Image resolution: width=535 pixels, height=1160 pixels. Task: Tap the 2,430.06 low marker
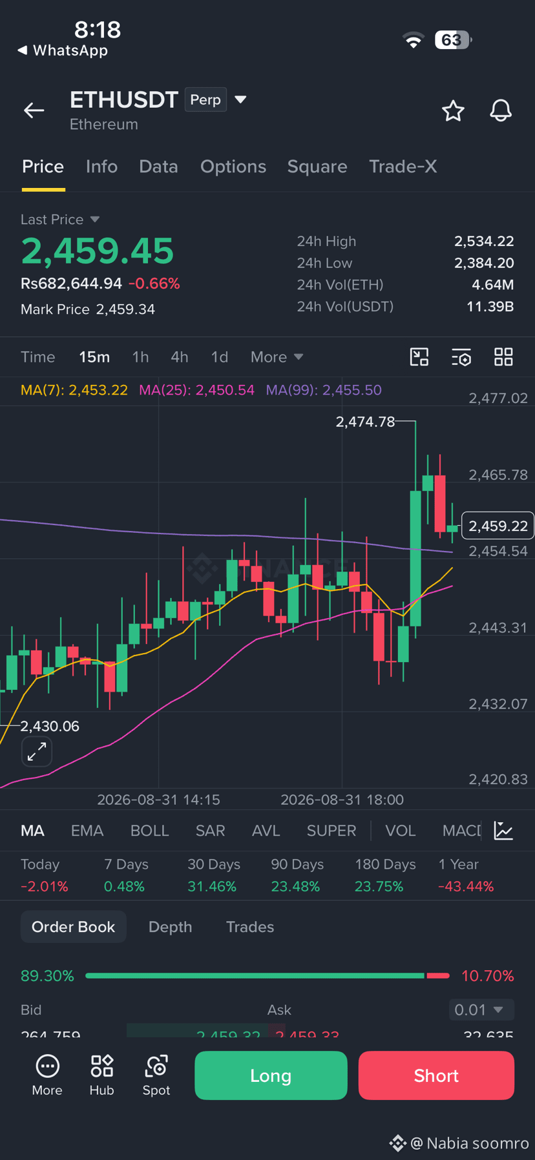[50, 726]
